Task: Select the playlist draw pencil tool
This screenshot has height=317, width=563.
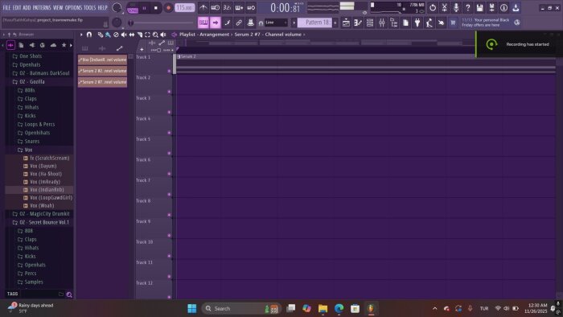Action: coord(101,35)
